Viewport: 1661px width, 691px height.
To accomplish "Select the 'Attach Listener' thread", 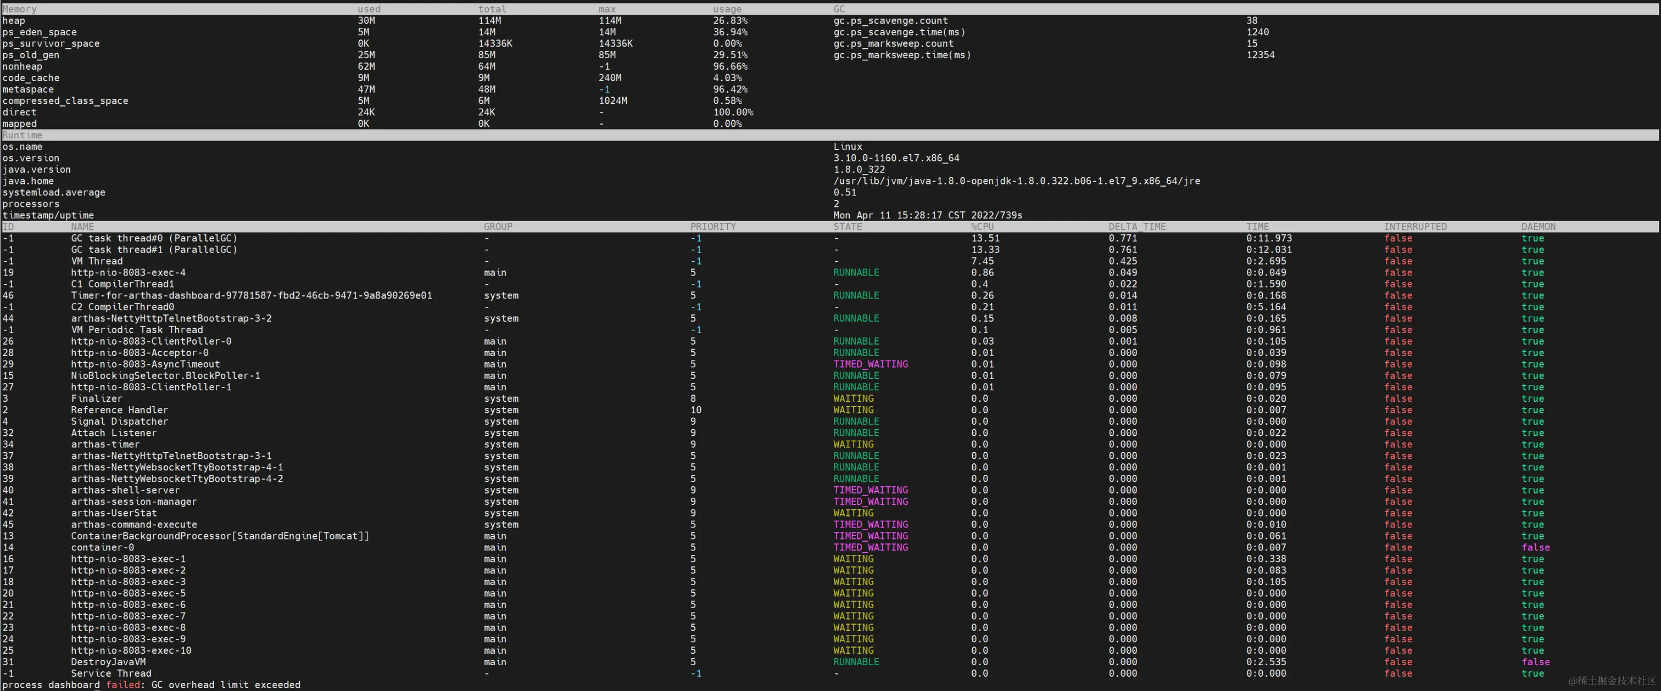I will tap(114, 433).
